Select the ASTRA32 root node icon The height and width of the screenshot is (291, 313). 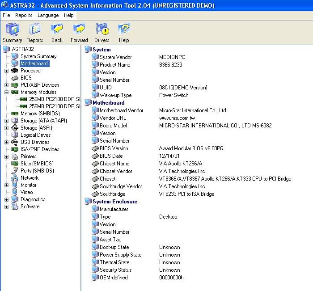[6, 49]
